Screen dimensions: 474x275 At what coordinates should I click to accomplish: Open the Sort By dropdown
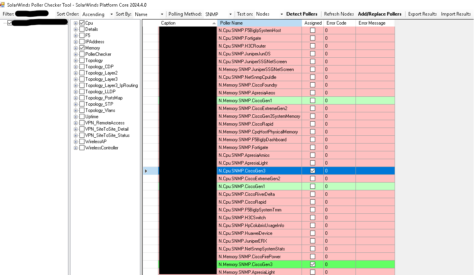(x=149, y=14)
